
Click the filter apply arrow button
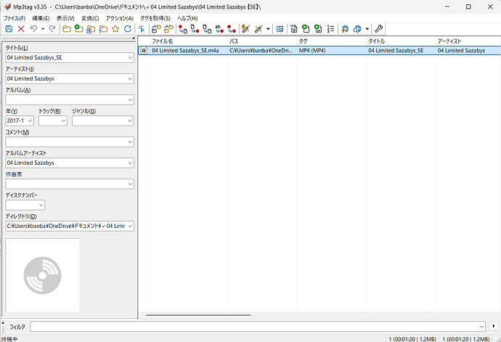(x=494, y=326)
